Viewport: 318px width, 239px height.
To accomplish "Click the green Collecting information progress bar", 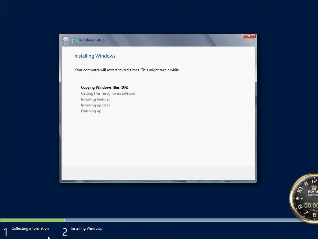I will pos(32,220).
